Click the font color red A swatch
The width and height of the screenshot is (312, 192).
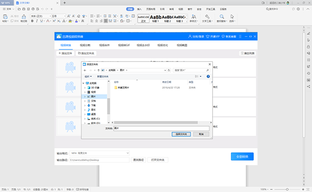click(48, 21)
